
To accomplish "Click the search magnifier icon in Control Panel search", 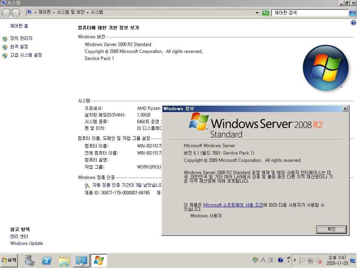I will click(352, 13).
